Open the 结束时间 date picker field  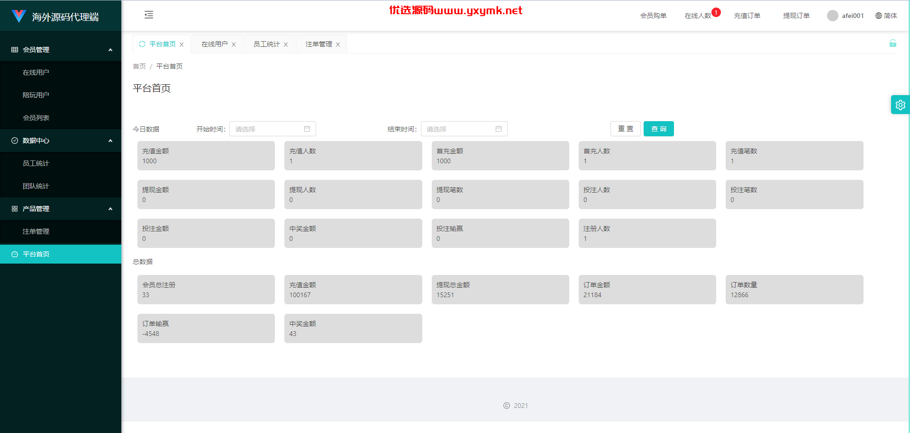pyautogui.click(x=464, y=129)
